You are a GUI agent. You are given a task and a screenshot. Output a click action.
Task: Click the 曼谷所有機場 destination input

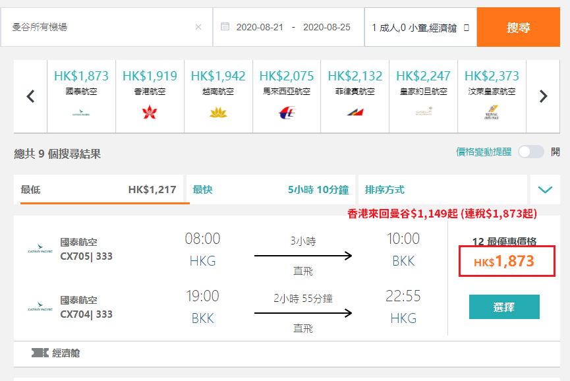tap(107, 27)
